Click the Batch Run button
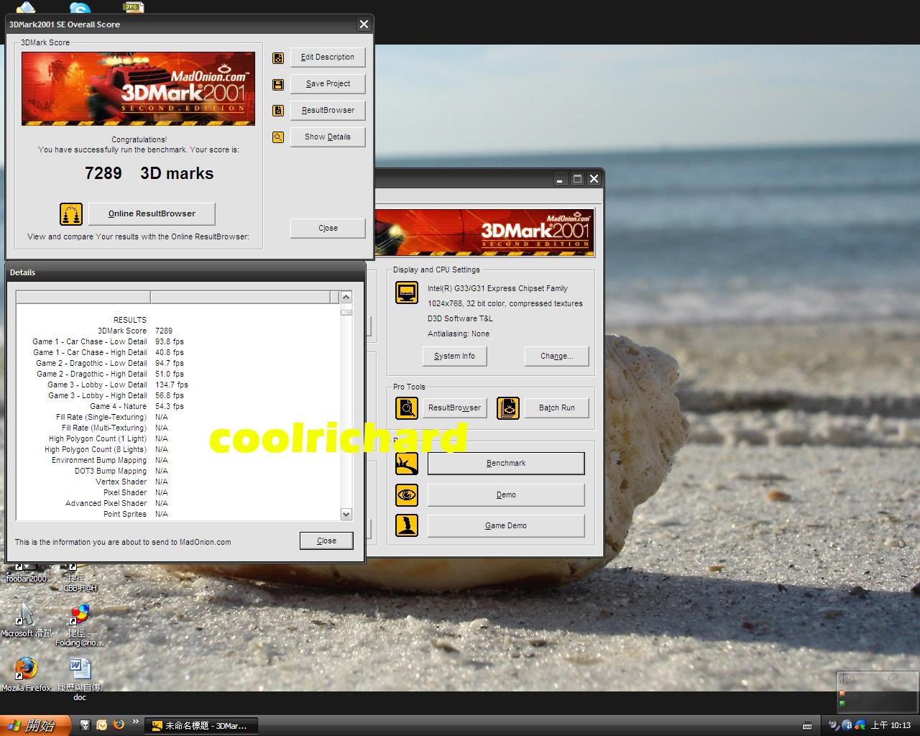This screenshot has width=920, height=736. coord(557,408)
